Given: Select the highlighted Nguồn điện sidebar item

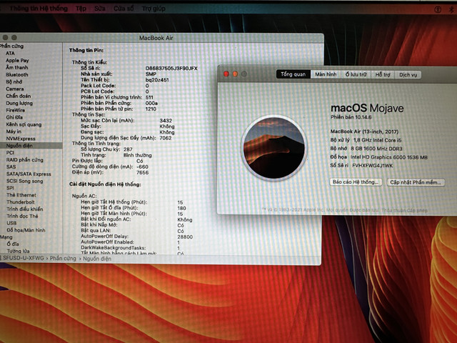Looking at the screenshot, I should [31, 145].
